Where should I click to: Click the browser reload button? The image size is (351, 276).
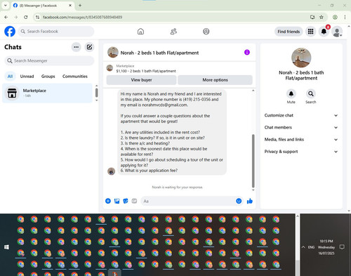[x=26, y=17]
